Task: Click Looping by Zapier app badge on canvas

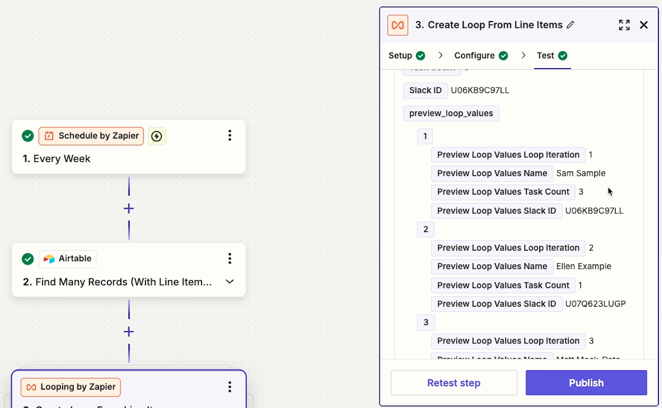Action: tap(71, 387)
